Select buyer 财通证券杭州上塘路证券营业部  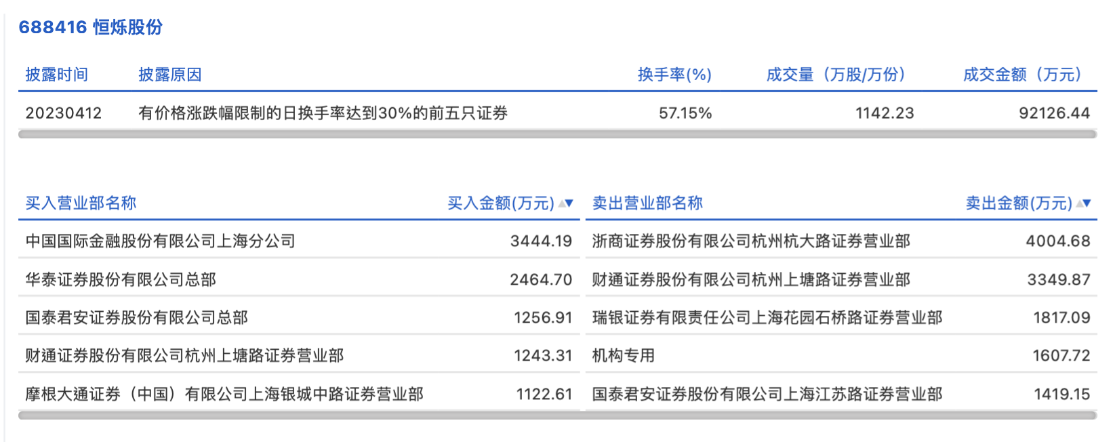click(x=184, y=355)
